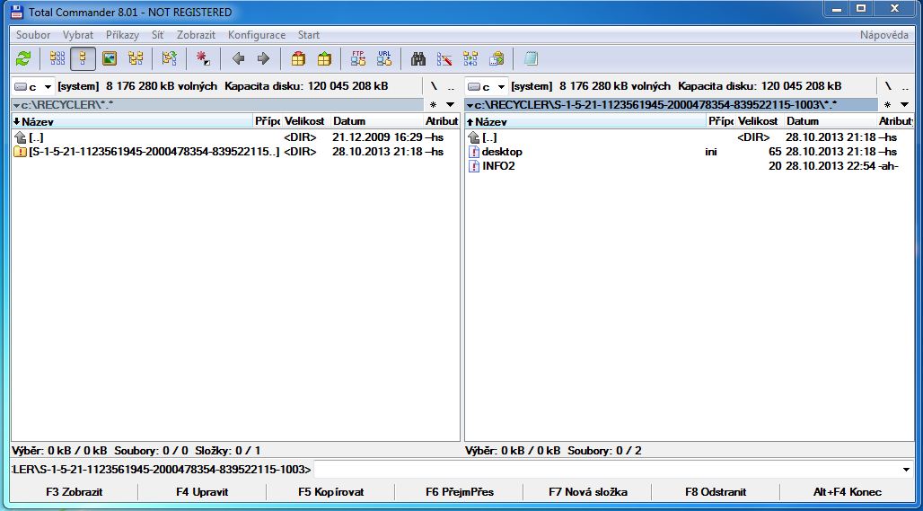This screenshot has height=511, width=923.
Task: Click the F5 Kopírovat button
Action: click(330, 492)
